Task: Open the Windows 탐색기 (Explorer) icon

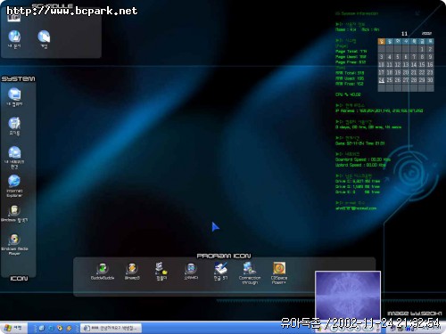Action: [14, 213]
